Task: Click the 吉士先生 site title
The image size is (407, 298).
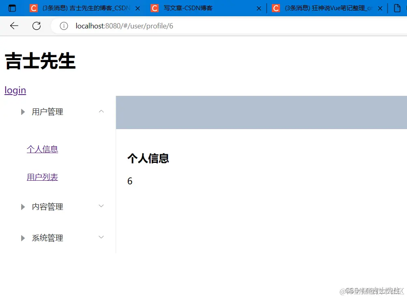Action: pos(39,60)
